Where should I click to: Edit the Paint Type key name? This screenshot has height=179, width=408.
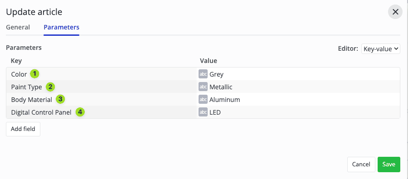coord(27,87)
